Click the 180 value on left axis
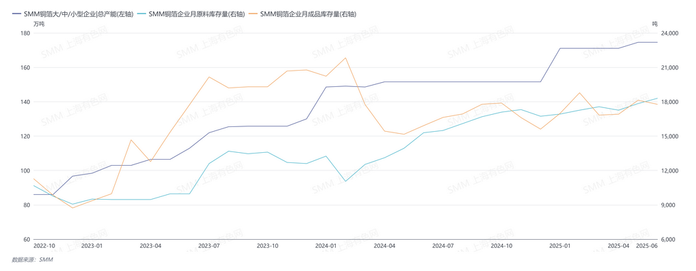696x271 pixels. 25,33
